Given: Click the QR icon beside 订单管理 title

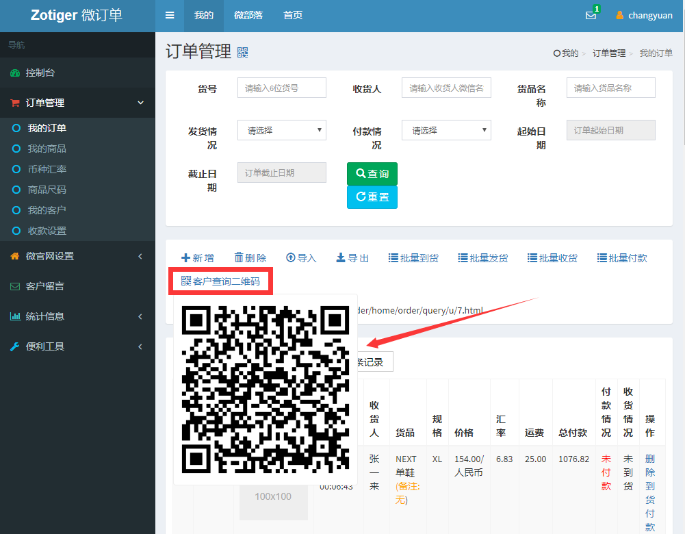Looking at the screenshot, I should click(242, 53).
